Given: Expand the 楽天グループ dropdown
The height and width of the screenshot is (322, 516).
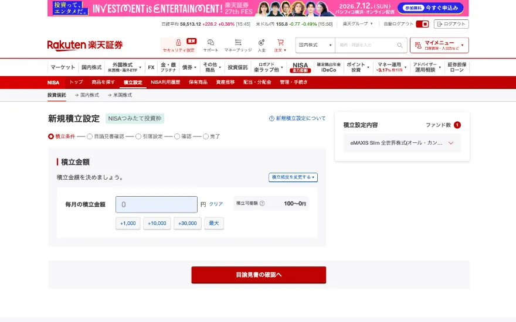Looking at the screenshot, I should (x=358, y=24).
